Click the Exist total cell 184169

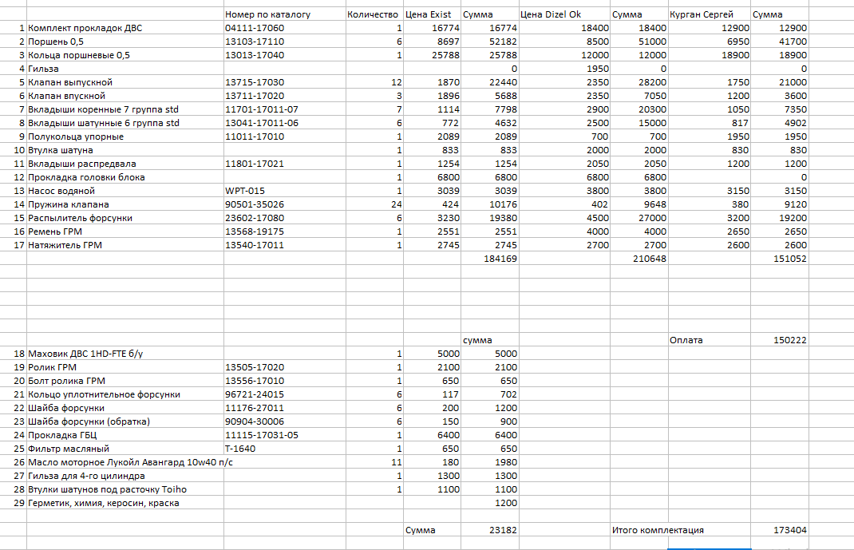[490, 259]
